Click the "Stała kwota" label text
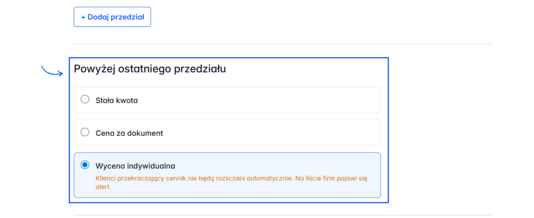Screen dimensions: 534x218 pos(117,100)
